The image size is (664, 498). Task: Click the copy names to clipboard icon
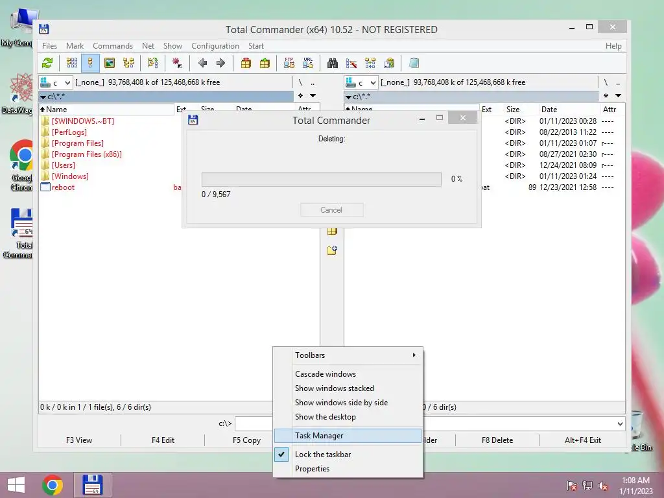(389, 63)
